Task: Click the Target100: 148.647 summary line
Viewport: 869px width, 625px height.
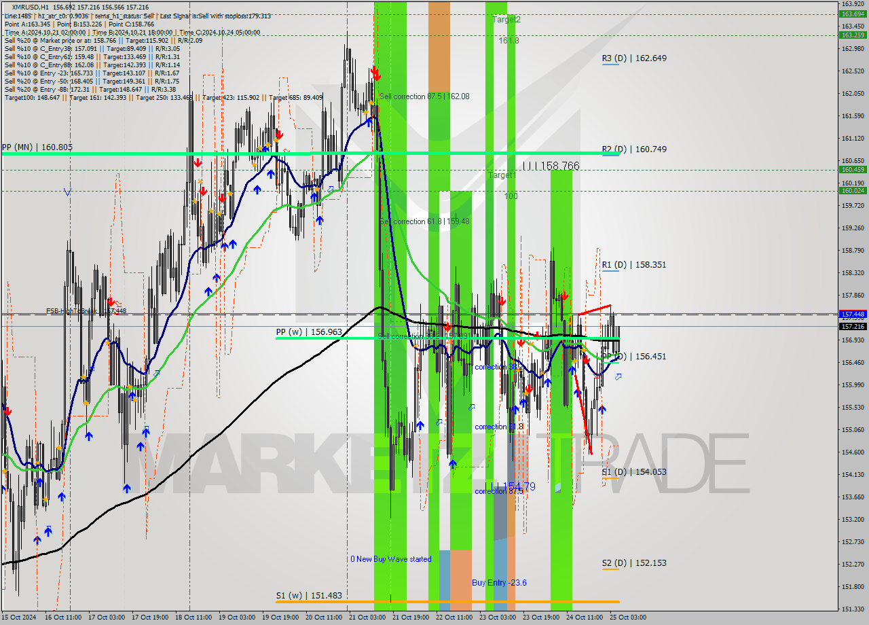Action: [x=163, y=97]
